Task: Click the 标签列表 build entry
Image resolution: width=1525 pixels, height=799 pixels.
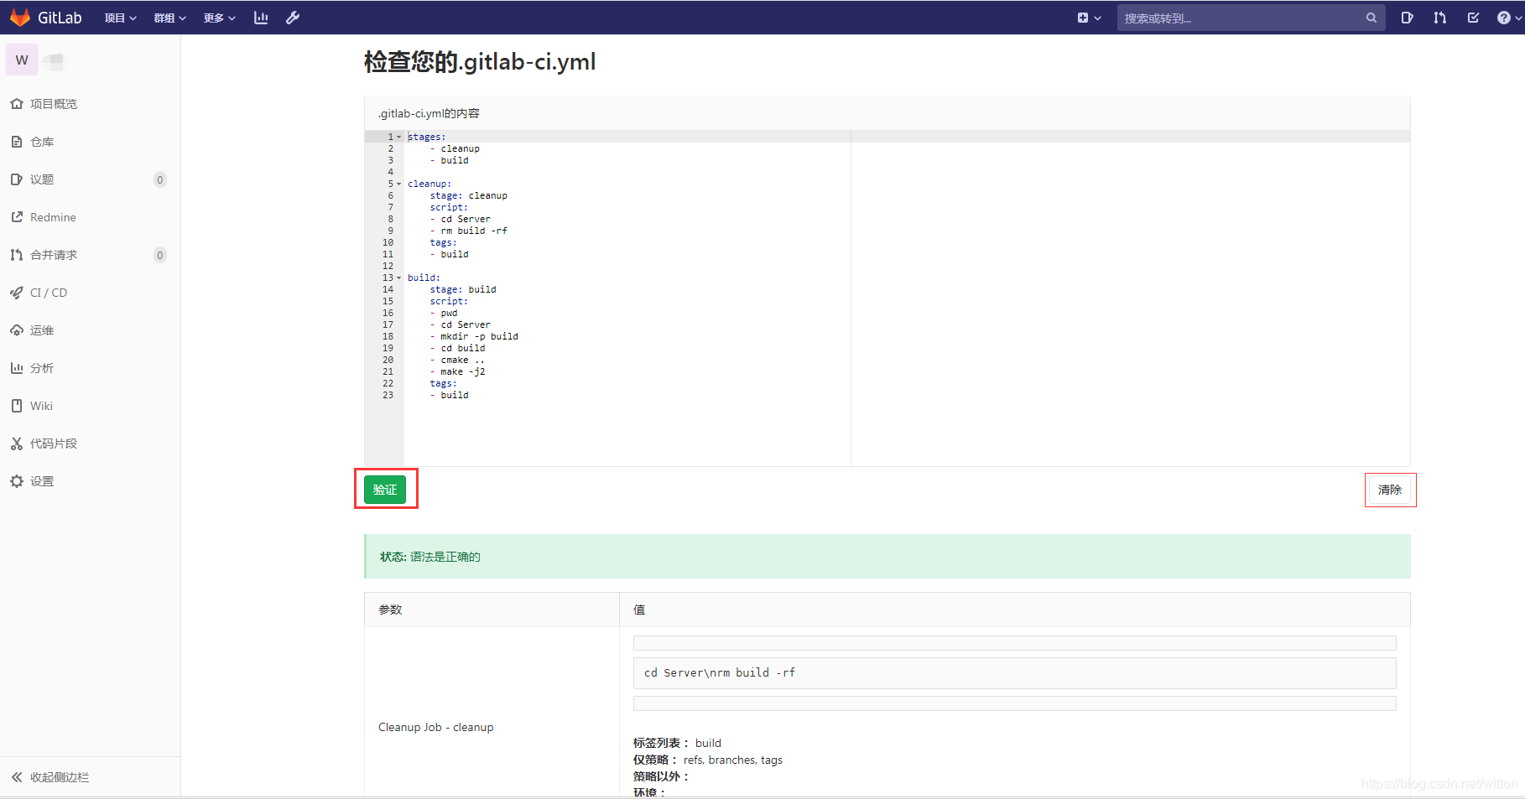Action: [677, 743]
